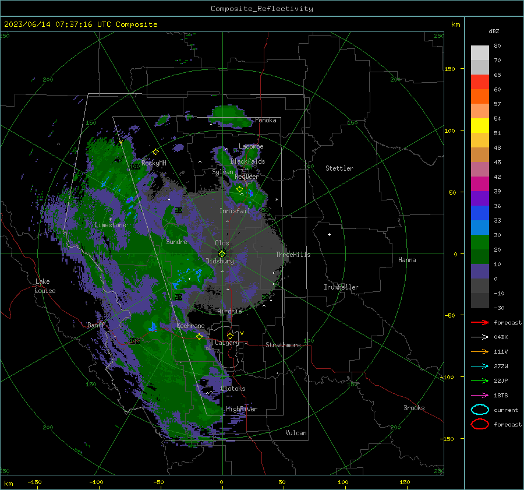Click the HighRiver city label
The height and width of the screenshot is (490, 524).
(242, 409)
